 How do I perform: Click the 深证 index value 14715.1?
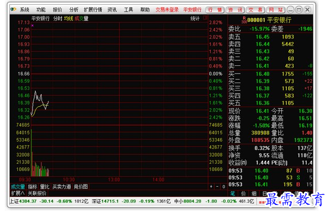coord(110,201)
